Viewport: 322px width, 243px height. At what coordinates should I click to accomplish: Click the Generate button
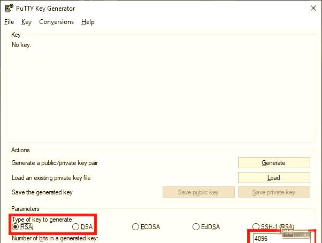pos(274,163)
